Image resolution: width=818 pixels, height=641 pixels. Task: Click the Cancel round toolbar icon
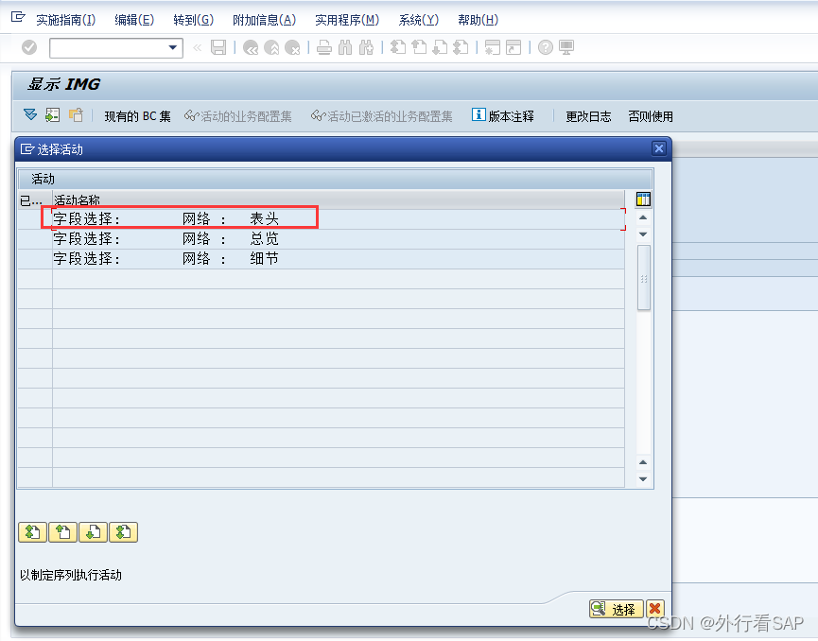coord(292,48)
